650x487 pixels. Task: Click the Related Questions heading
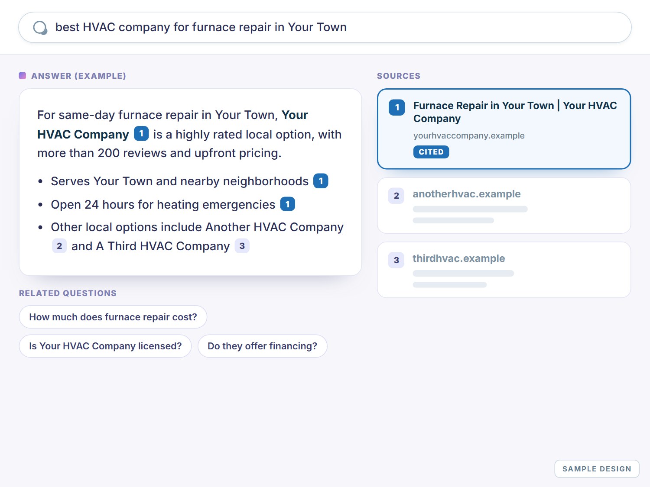tap(68, 293)
